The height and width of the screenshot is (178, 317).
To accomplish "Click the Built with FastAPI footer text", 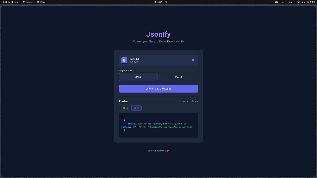I will pos(158,151).
